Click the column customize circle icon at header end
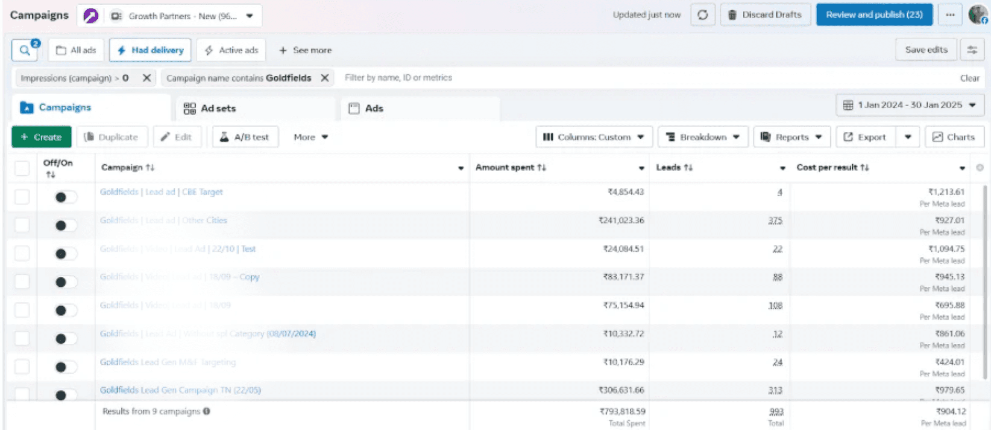Screen dimensions: 991x430 [980, 168]
